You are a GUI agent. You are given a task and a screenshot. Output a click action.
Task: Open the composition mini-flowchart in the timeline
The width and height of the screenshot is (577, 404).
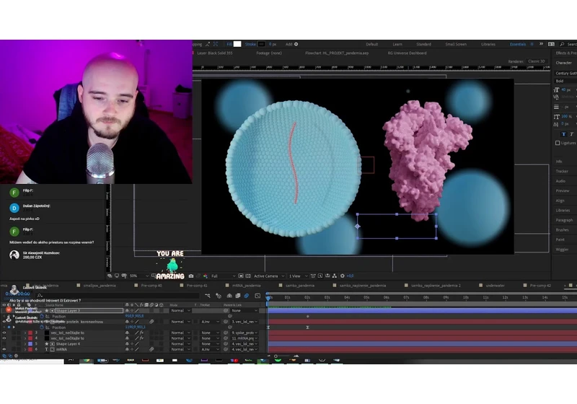click(x=208, y=296)
